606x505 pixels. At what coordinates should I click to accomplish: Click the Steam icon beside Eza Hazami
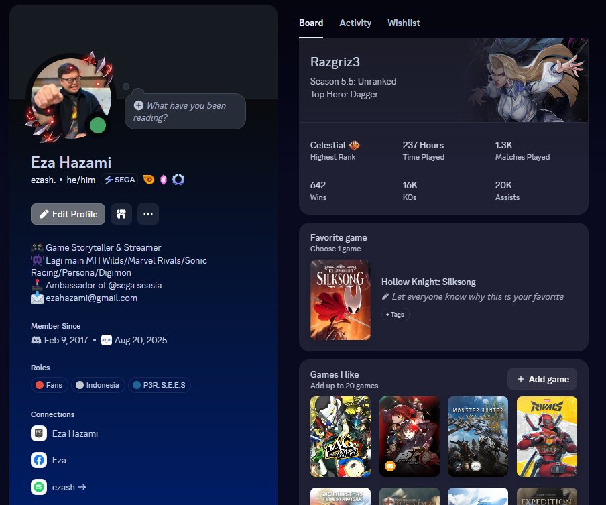pos(39,434)
